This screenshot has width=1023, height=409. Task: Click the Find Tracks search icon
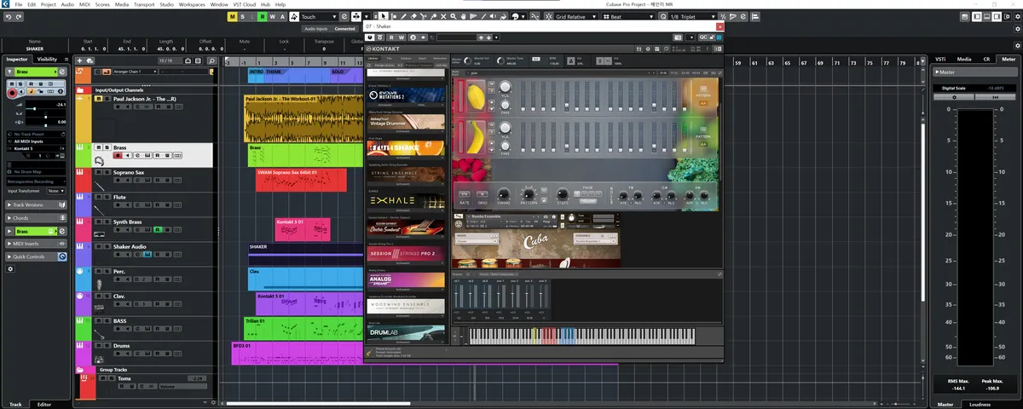211,60
